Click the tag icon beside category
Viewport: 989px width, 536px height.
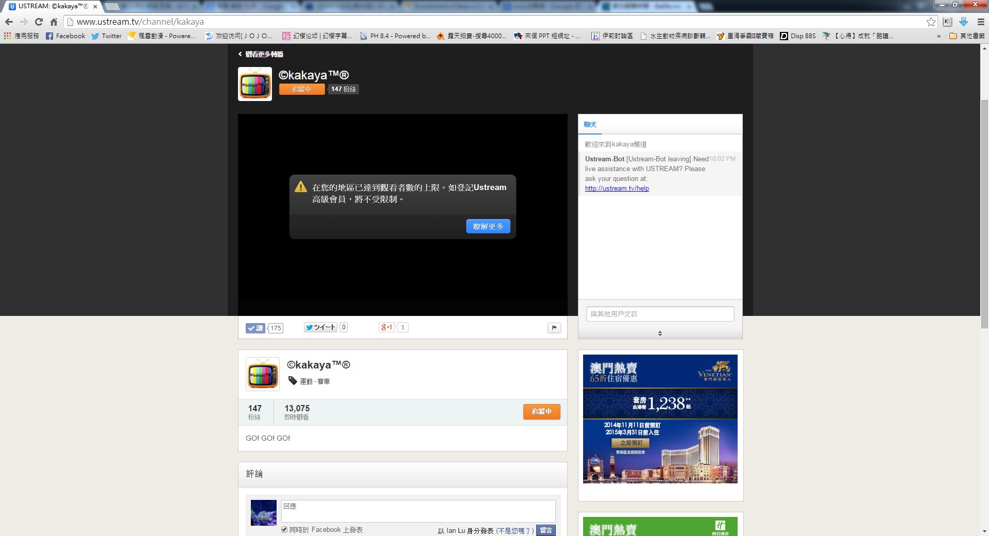click(293, 381)
